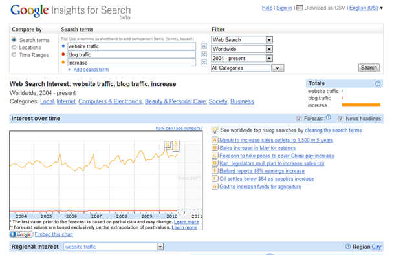Click news headline marker F icon in list

tap(215, 179)
